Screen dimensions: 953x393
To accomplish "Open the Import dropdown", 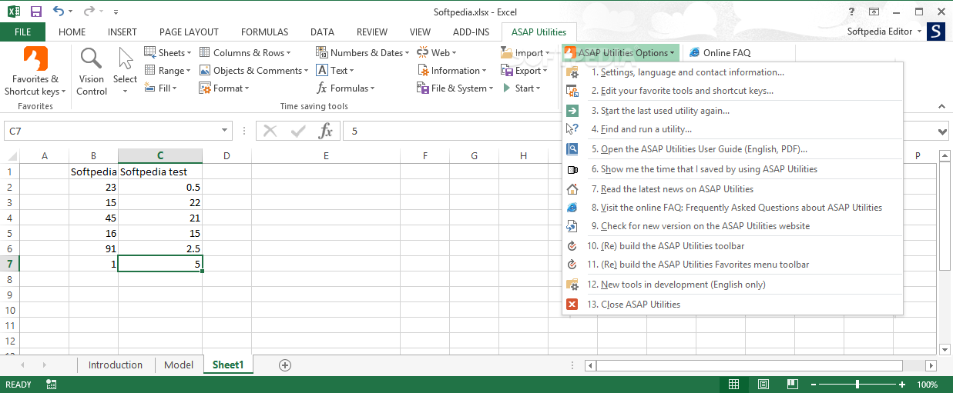I will click(525, 53).
